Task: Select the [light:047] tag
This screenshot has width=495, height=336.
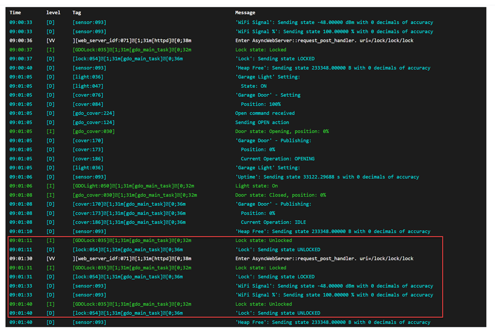Action: (x=88, y=86)
